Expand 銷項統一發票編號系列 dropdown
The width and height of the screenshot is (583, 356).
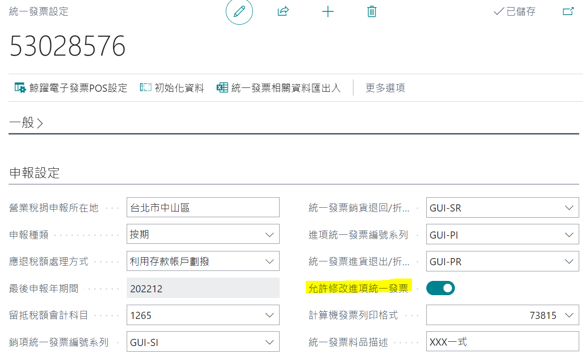coord(270,342)
